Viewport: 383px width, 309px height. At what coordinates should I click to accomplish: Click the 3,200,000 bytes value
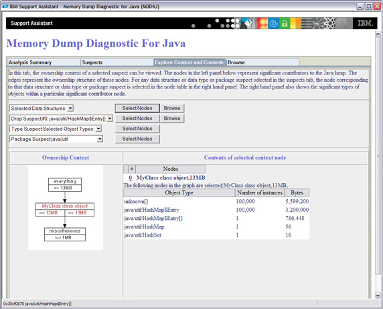297,210
